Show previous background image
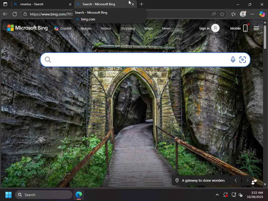The width and height of the screenshot is (268, 201). (x=236, y=180)
